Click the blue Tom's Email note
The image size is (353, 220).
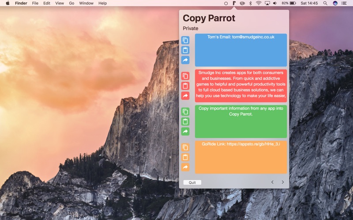(241, 50)
